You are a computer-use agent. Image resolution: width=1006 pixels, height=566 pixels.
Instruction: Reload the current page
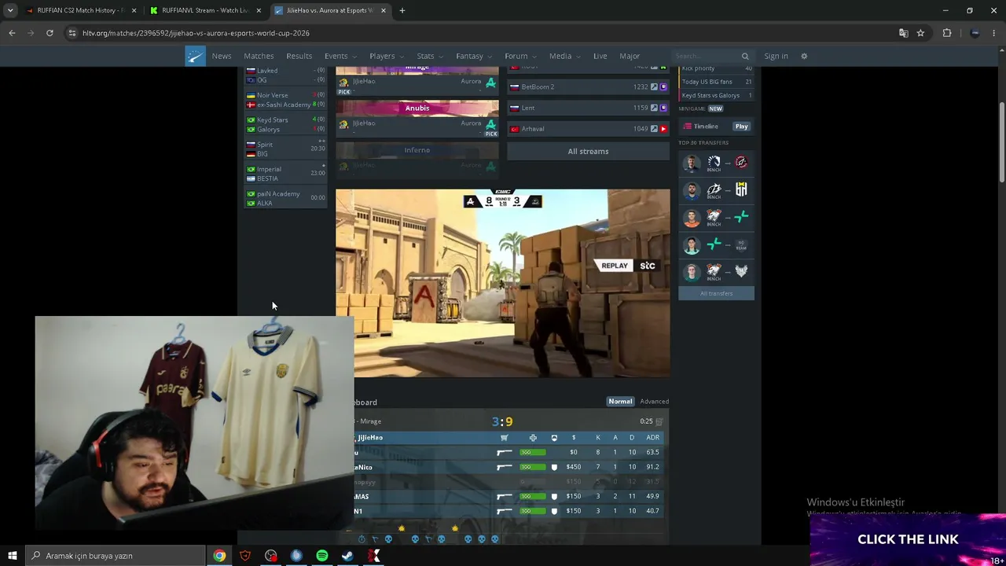(50, 33)
